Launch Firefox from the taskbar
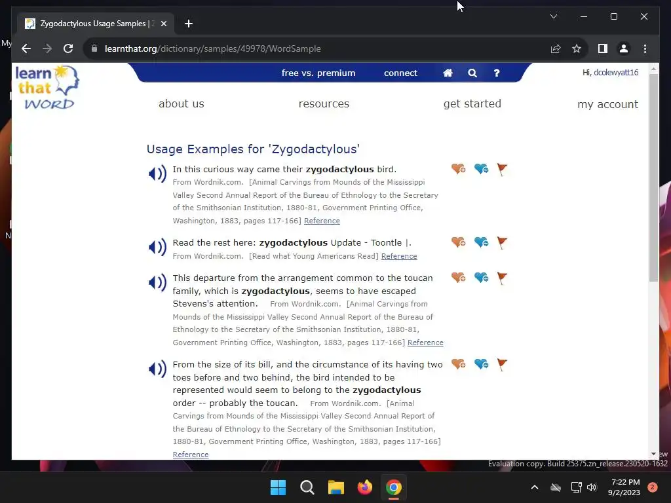This screenshot has width=671, height=503. [x=364, y=487]
